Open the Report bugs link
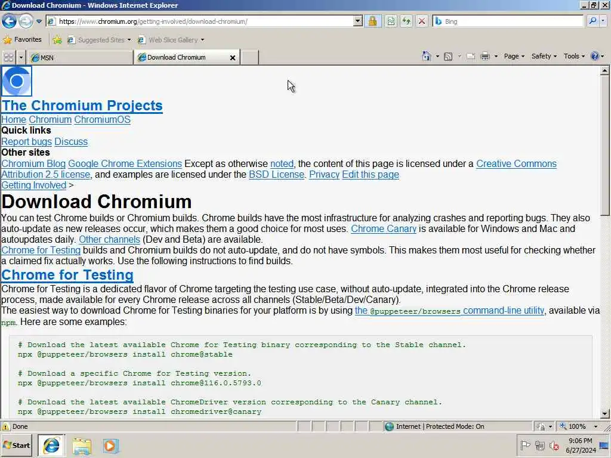Screen dimensions: 611x458 (x=26, y=142)
